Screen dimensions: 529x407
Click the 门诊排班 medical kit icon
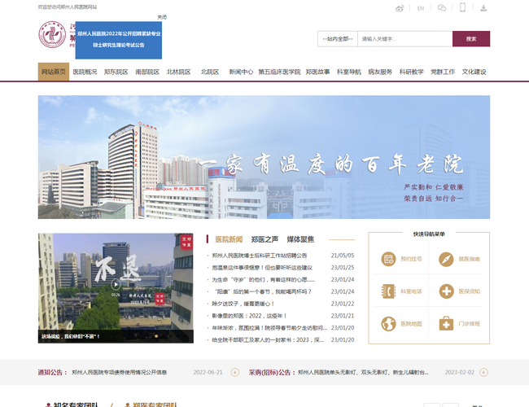pyautogui.click(x=446, y=324)
